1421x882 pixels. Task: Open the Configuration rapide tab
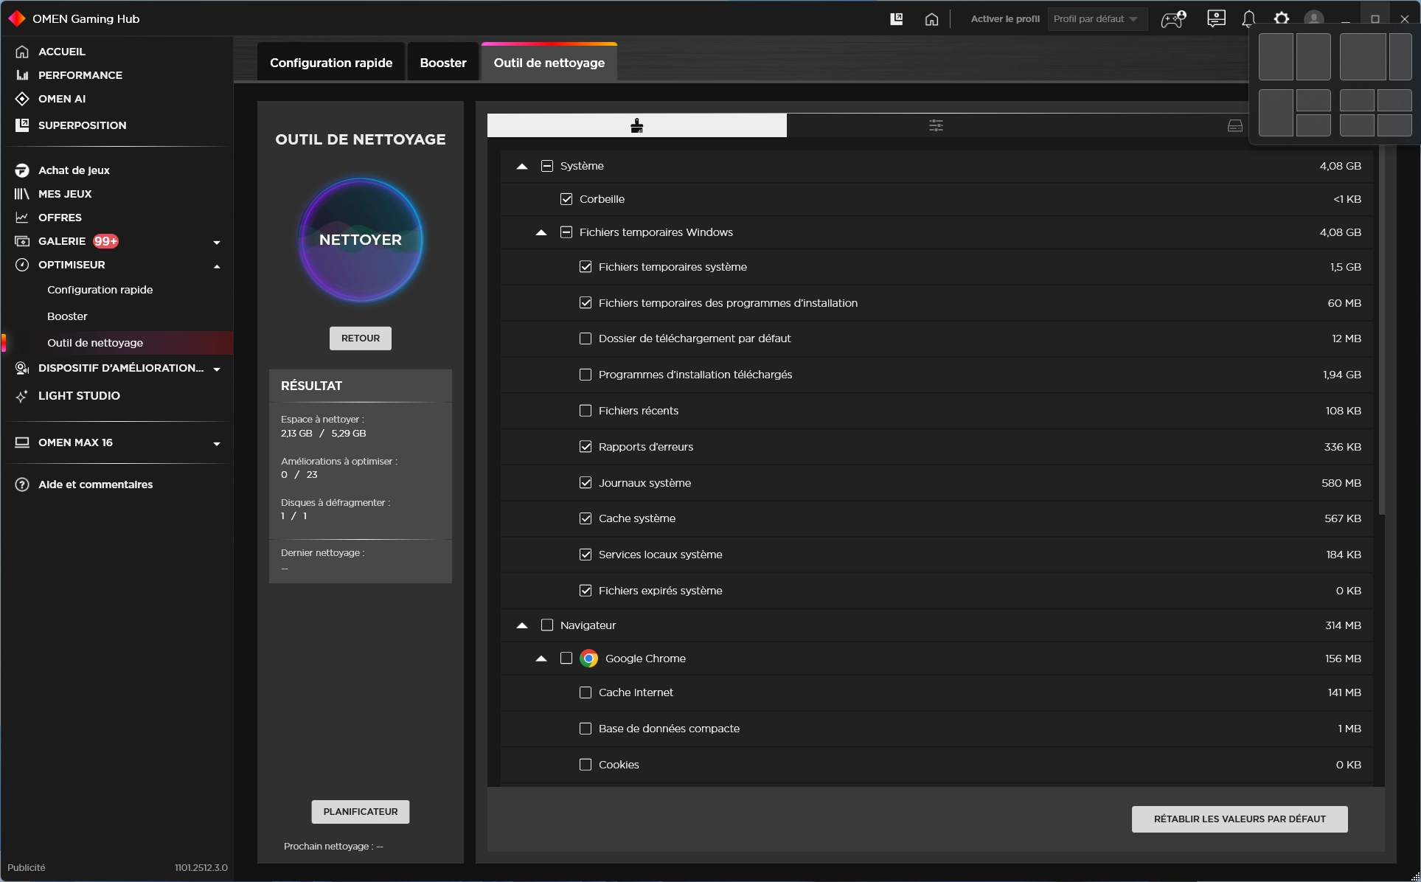[331, 63]
